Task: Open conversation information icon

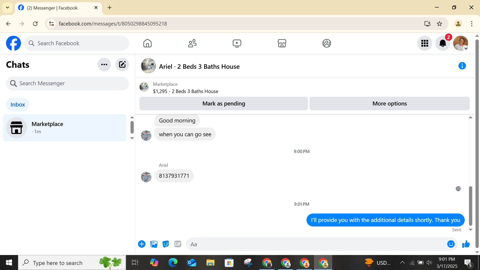Action: pos(462,66)
